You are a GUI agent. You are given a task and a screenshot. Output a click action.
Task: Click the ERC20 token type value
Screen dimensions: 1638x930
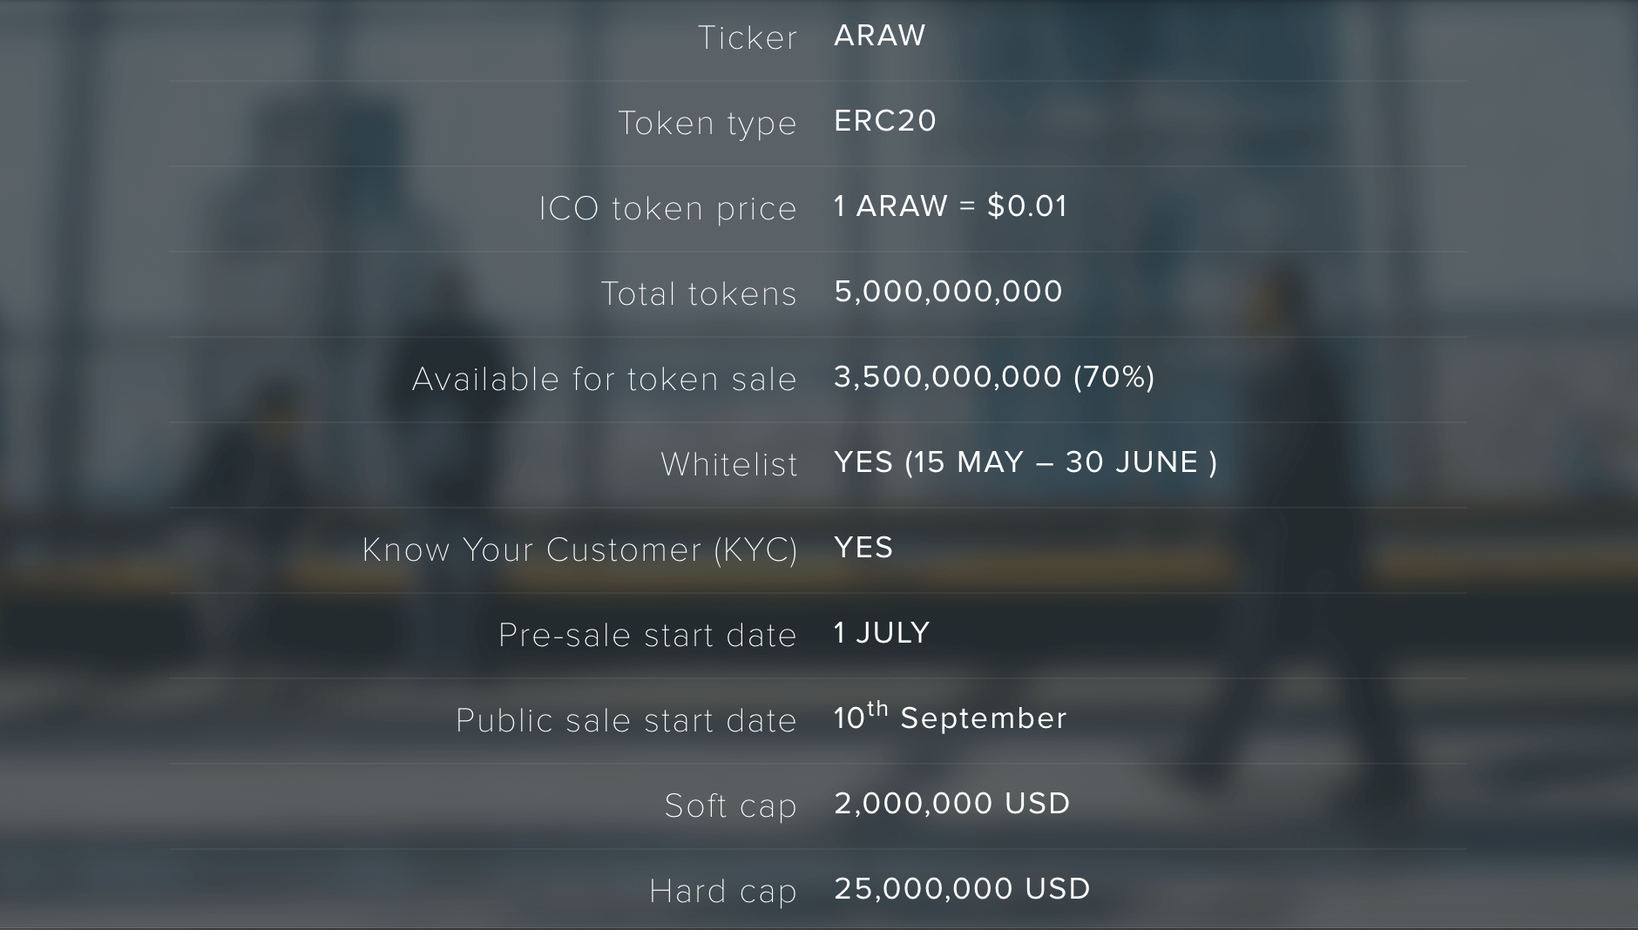[885, 121]
